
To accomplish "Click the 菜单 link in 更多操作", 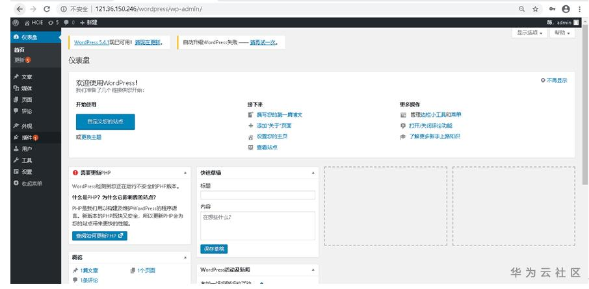I will (456, 115).
